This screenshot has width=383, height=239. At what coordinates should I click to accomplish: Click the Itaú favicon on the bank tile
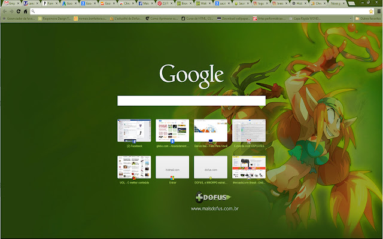pyautogui.click(x=211, y=141)
